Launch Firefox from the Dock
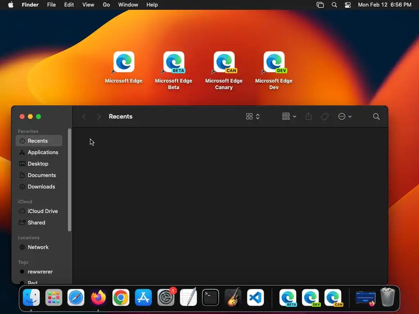Image resolution: width=419 pixels, height=314 pixels. coord(98,298)
